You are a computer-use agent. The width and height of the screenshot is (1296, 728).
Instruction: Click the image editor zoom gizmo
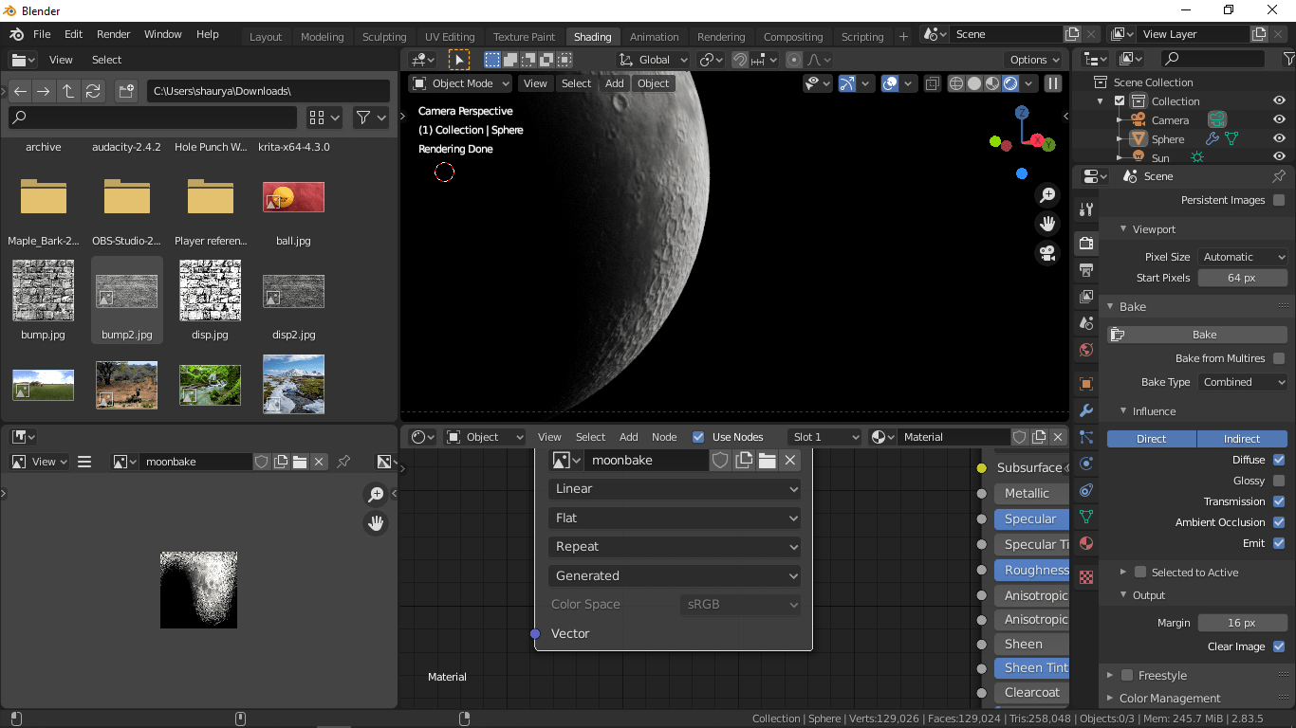coord(377,495)
